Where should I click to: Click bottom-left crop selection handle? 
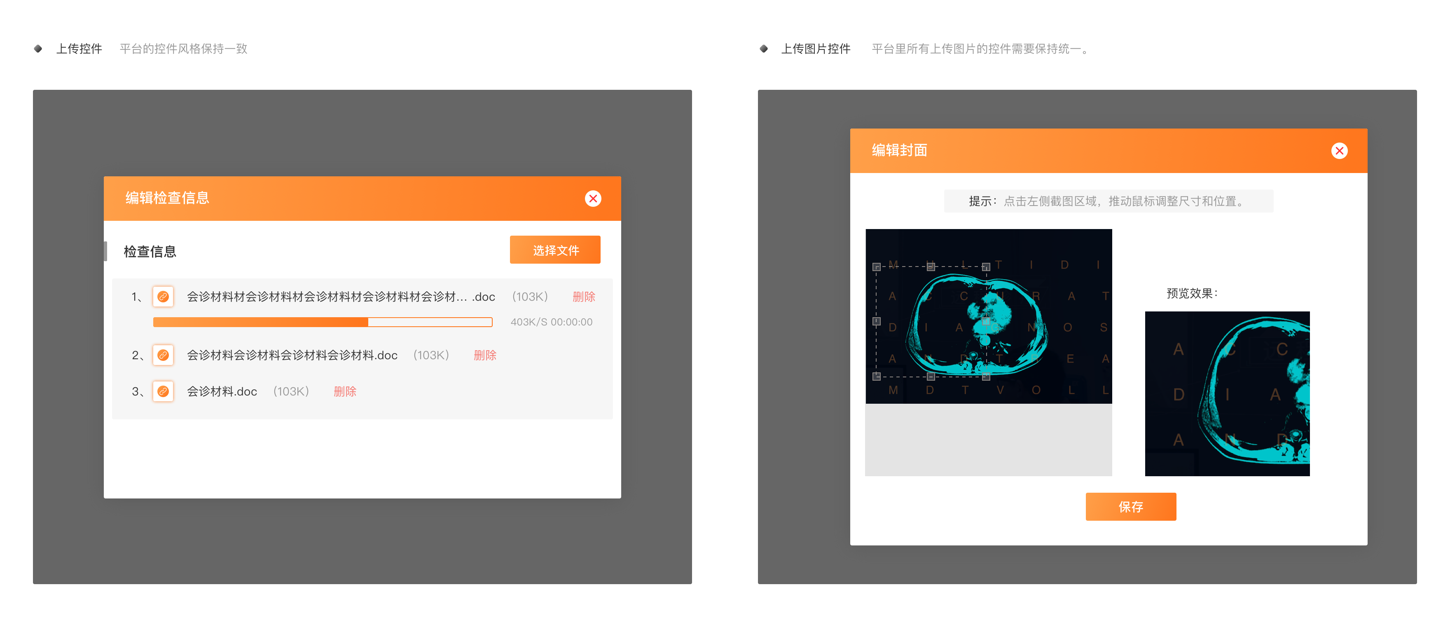pyautogui.click(x=877, y=377)
